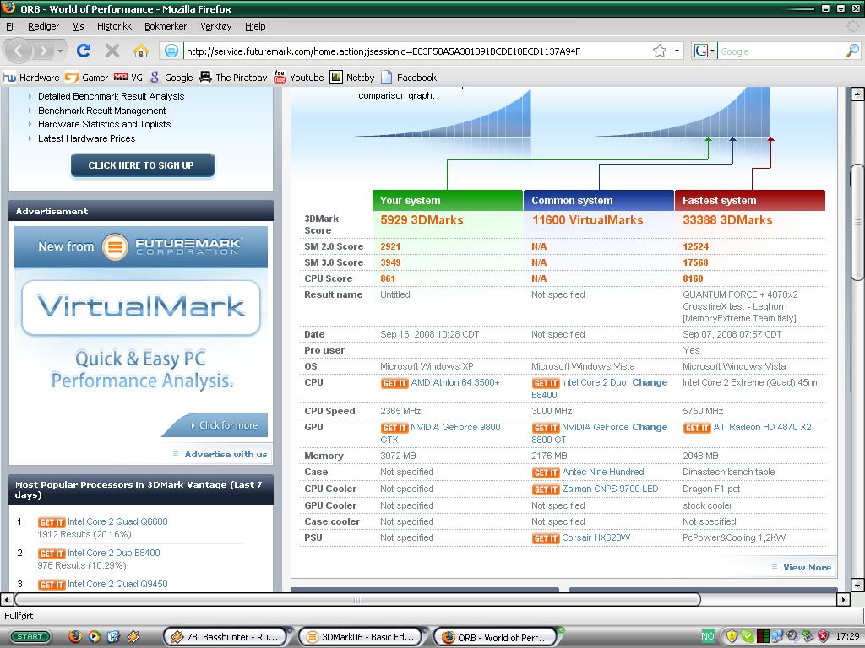Click the Windows START button
The height and width of the screenshot is (648, 865).
tap(30, 637)
